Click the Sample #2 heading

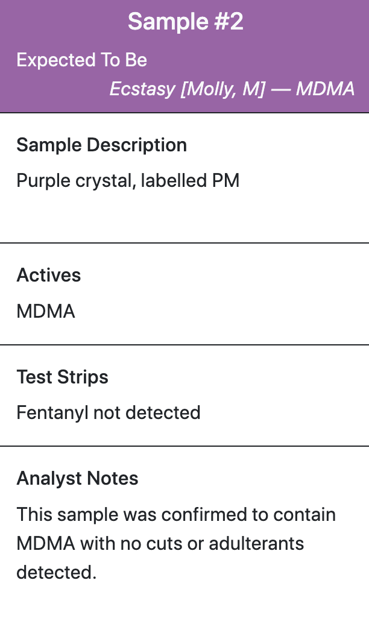click(x=185, y=22)
